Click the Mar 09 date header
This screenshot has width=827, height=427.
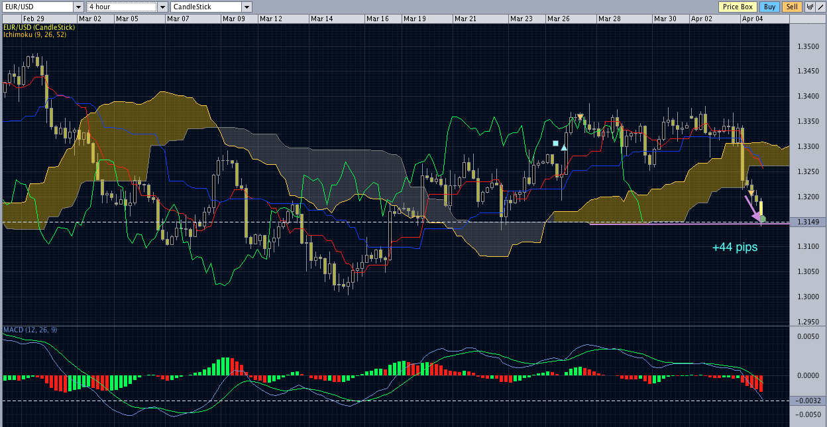234,19
